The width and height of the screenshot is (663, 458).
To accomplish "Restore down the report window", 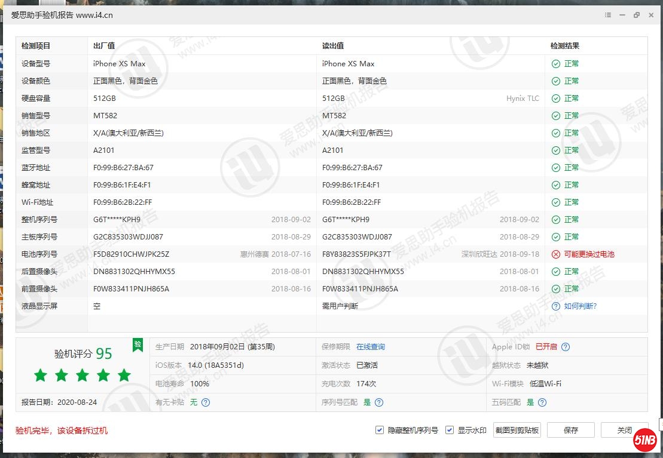I will point(637,15).
